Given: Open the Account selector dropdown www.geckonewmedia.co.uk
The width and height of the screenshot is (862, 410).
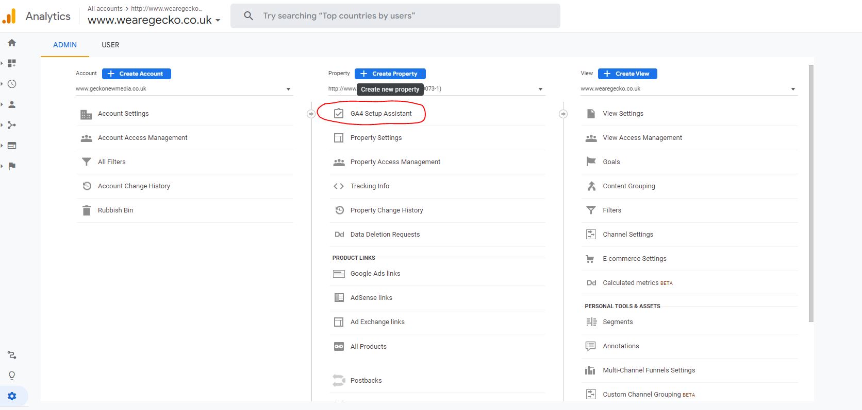Looking at the screenshot, I should point(184,89).
